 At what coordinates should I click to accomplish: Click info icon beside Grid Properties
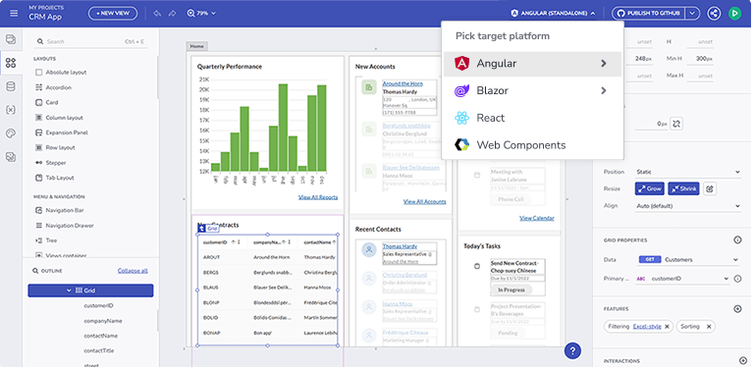point(737,239)
